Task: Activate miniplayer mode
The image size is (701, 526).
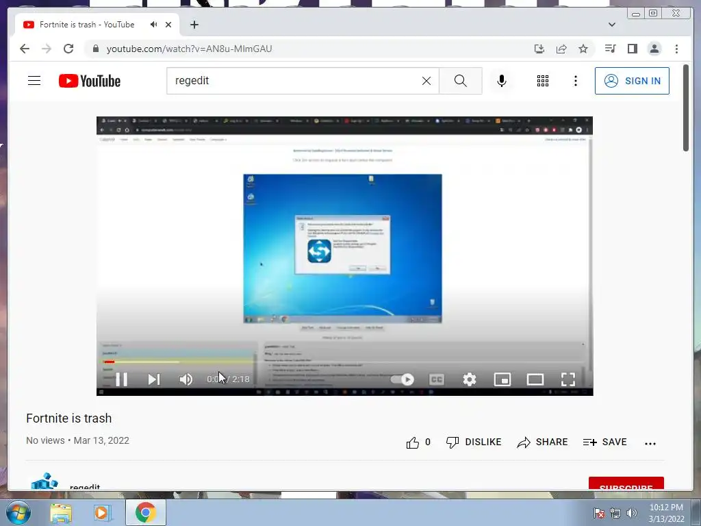Action: [x=502, y=379]
